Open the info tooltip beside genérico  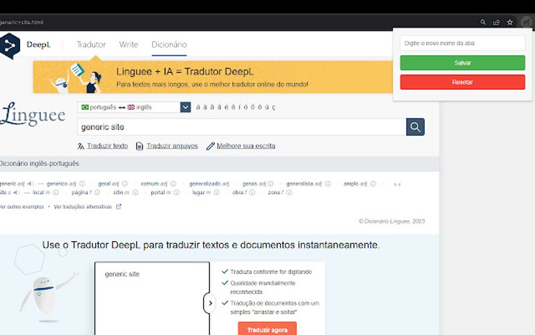[82, 184]
